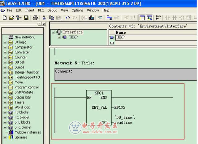
Task: Toggle the program elements overview pane button
Action: [x=142, y=18]
